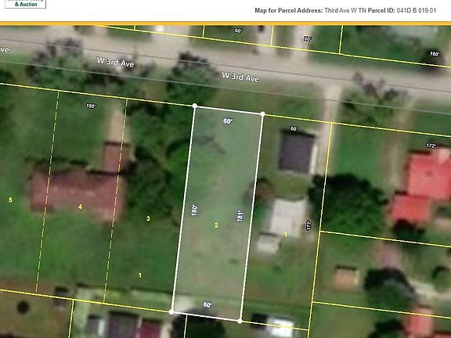The height and width of the screenshot is (338, 451).
Task: Select the corner vertex between the 60' rear and 180' side
Action: pos(171,312)
